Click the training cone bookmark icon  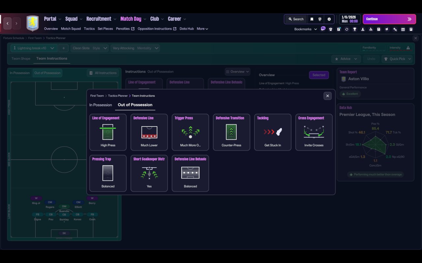tap(363, 29)
